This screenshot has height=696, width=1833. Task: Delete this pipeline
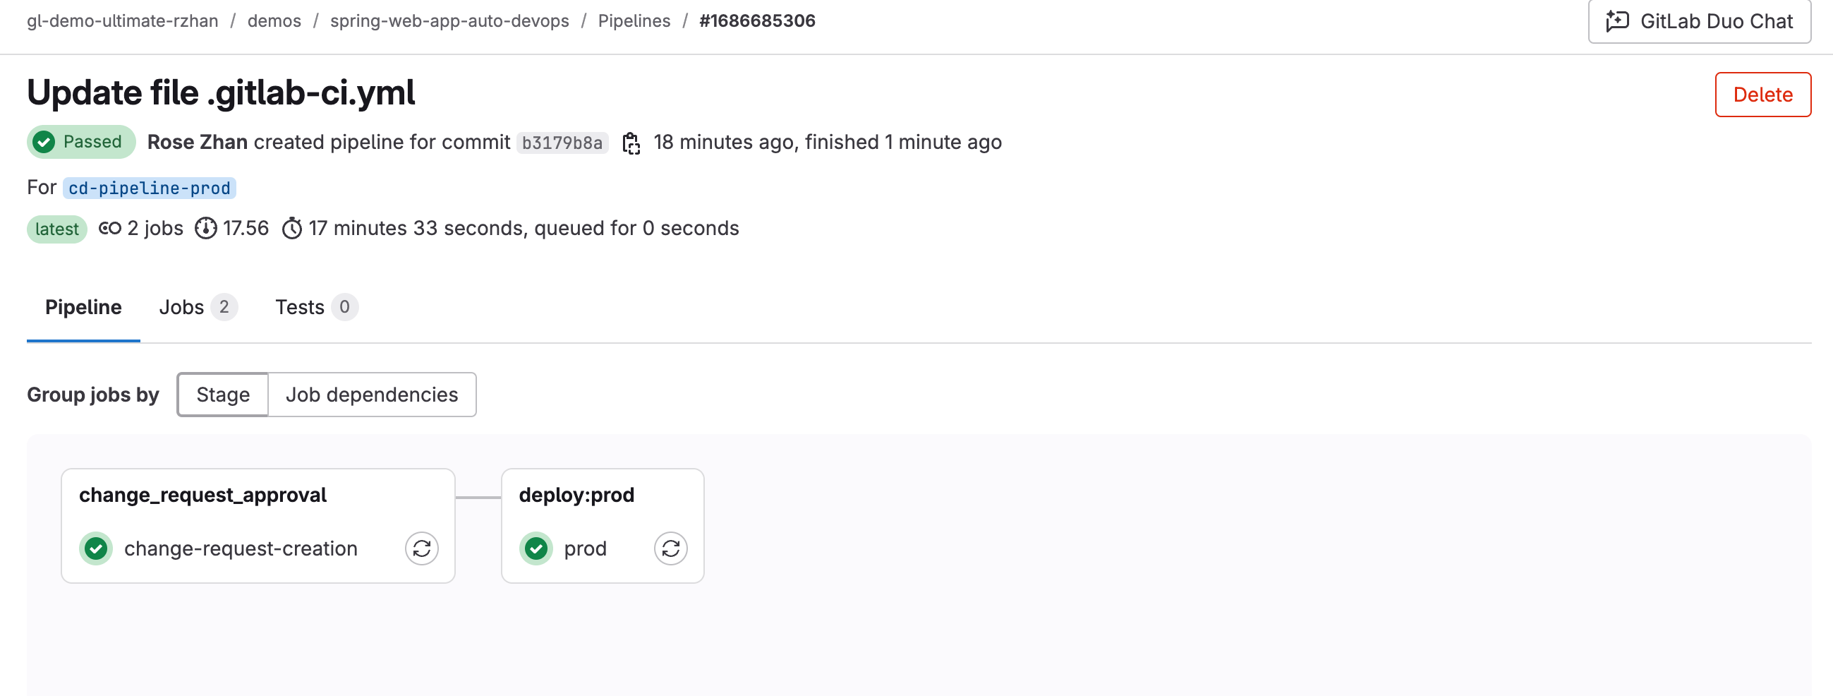pos(1762,95)
